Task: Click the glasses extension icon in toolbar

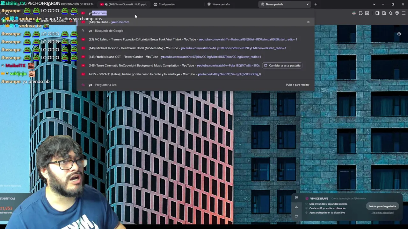Action: coord(354,13)
